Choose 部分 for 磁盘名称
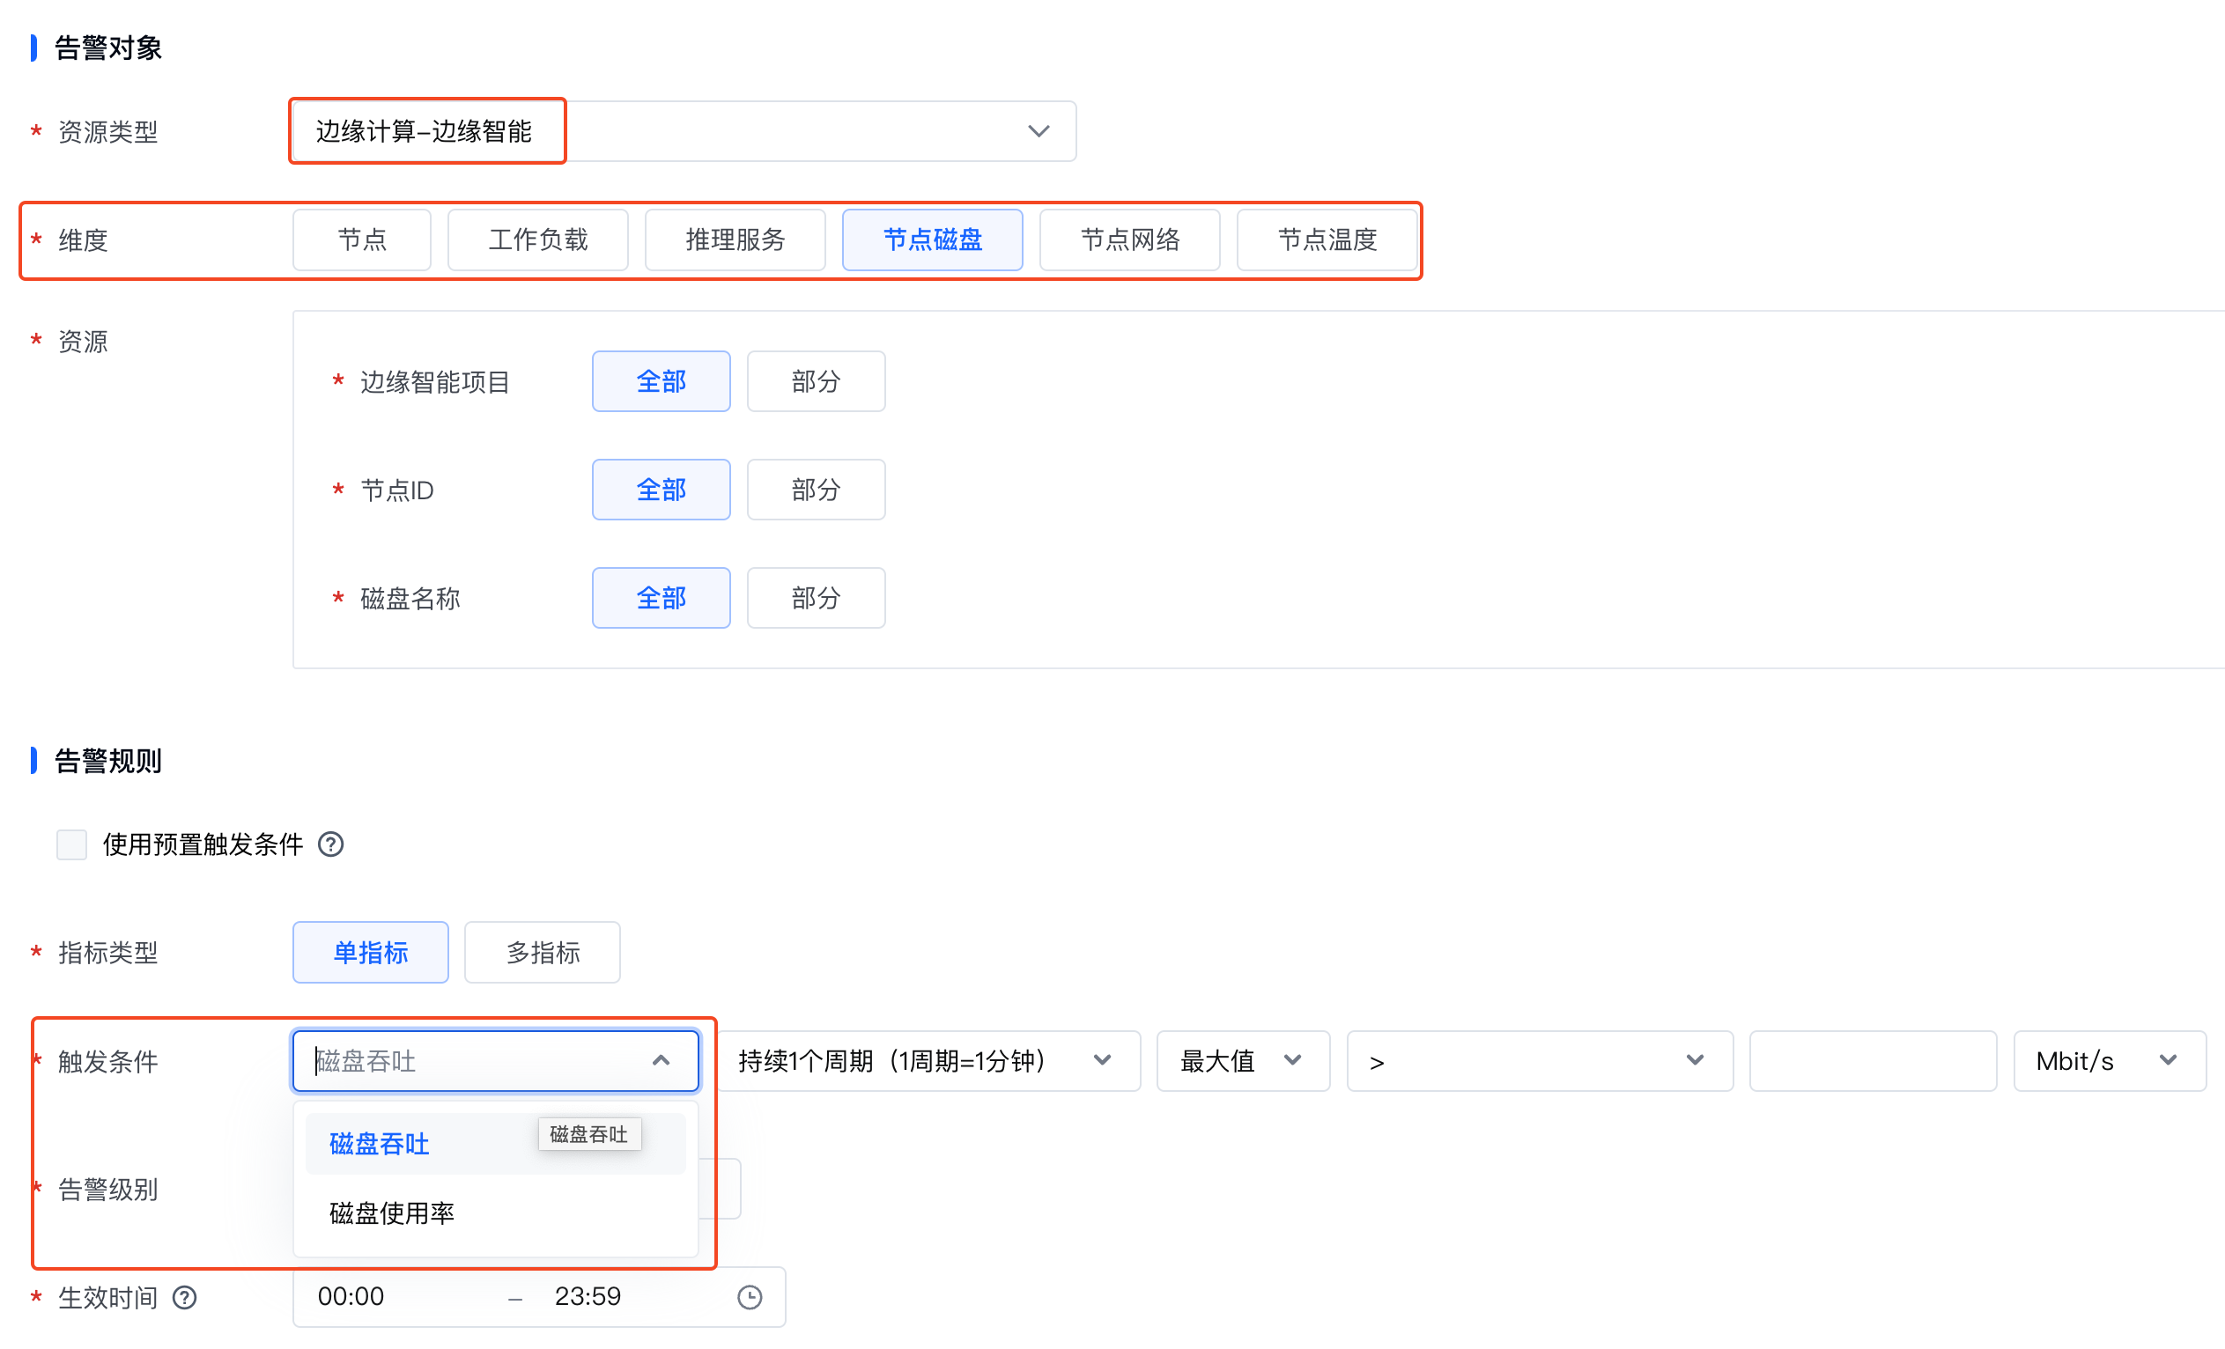 pos(816,598)
